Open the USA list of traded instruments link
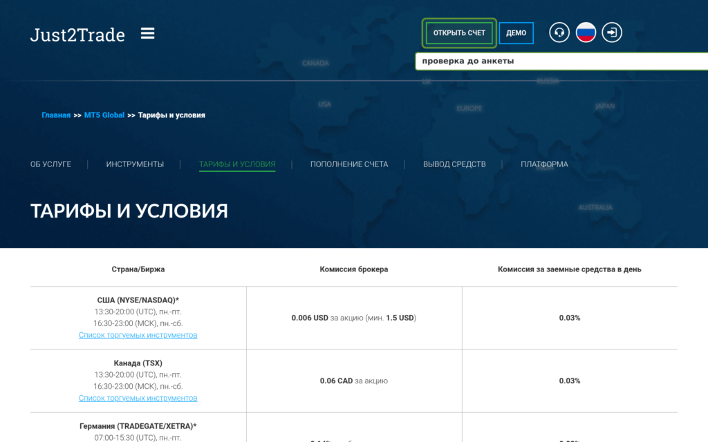708x442 pixels. click(138, 335)
